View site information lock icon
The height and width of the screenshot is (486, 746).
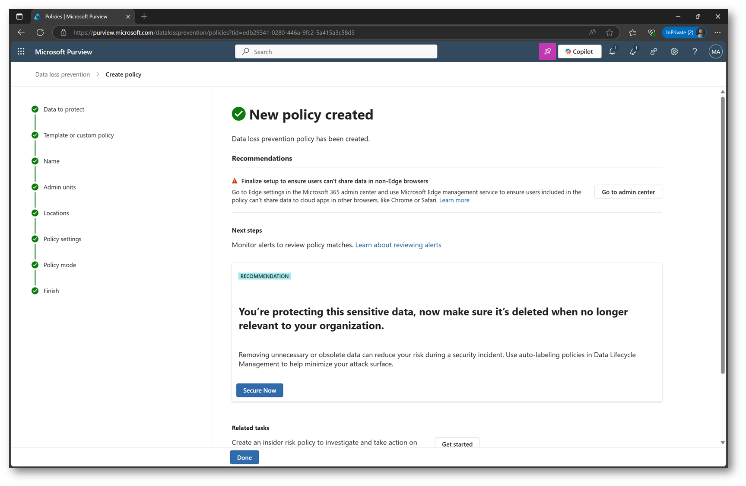pos(63,32)
